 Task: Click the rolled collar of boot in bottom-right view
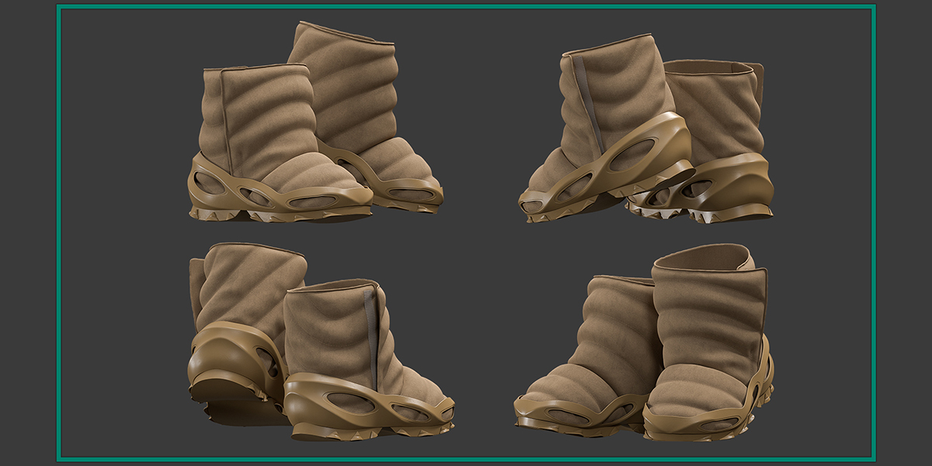(704, 258)
